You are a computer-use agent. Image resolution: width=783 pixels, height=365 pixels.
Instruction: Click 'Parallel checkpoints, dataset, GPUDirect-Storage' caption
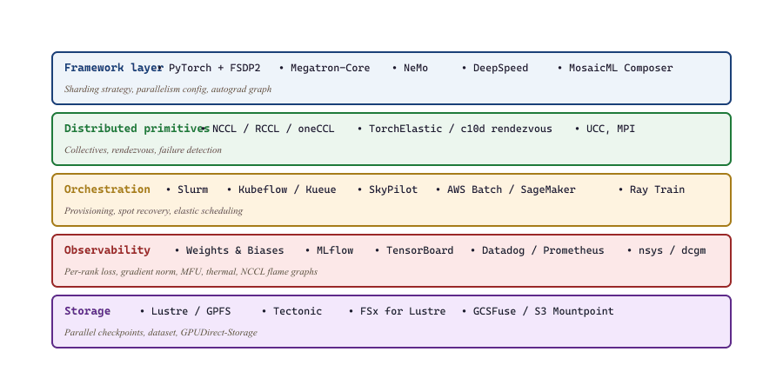pos(161,333)
